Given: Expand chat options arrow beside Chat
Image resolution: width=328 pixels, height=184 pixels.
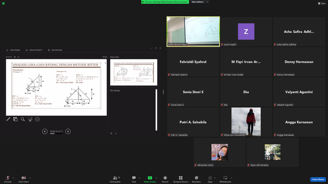Looking at the screenshot, I should (139, 178).
